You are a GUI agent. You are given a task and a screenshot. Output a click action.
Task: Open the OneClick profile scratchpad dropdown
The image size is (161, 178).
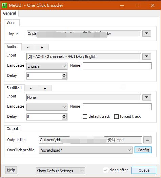[x=86, y=150]
